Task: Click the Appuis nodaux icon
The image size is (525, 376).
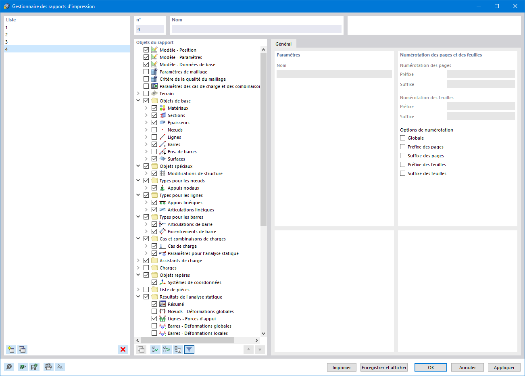Action: 162,188
